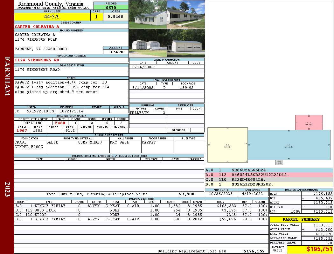Click the yellow addition area in the sketch

pos(227,145)
